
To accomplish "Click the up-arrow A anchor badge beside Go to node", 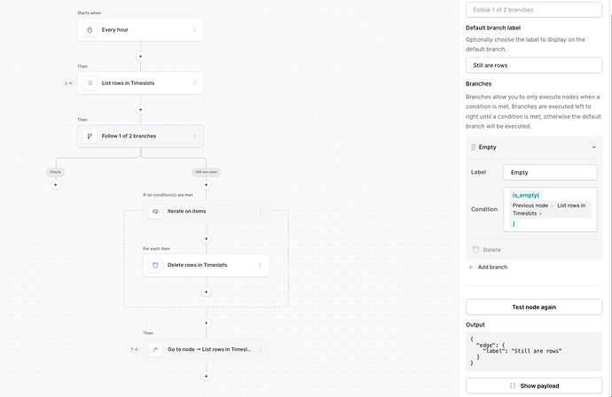I will (134, 349).
